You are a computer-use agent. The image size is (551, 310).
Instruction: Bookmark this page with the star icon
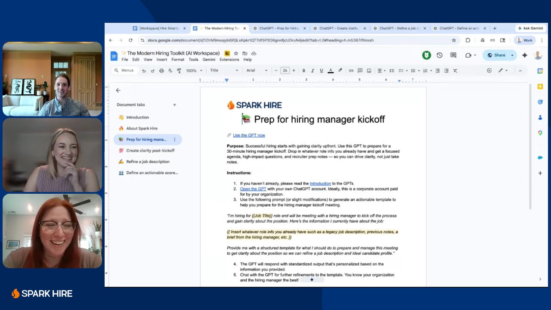pyautogui.click(x=454, y=40)
